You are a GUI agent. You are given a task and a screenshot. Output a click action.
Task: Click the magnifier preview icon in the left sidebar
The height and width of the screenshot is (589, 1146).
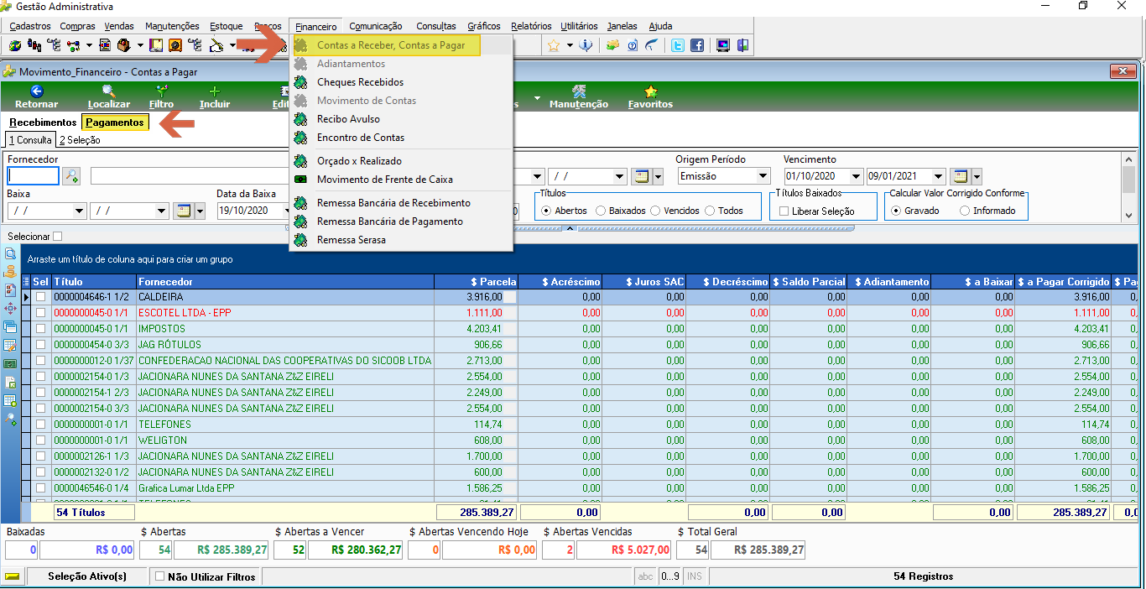(x=10, y=253)
